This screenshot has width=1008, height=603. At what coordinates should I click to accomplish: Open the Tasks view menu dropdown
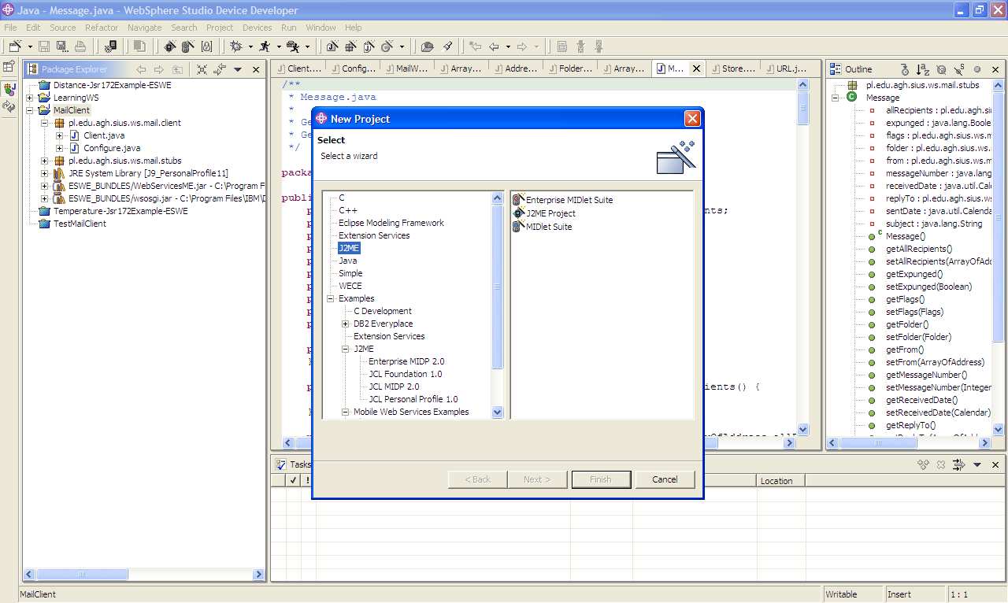pos(976,464)
